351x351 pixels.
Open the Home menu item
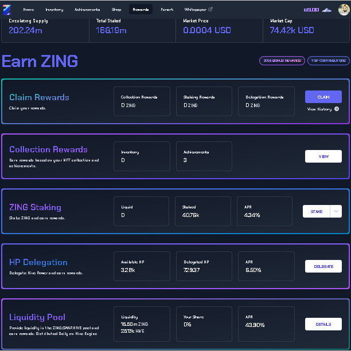point(29,9)
